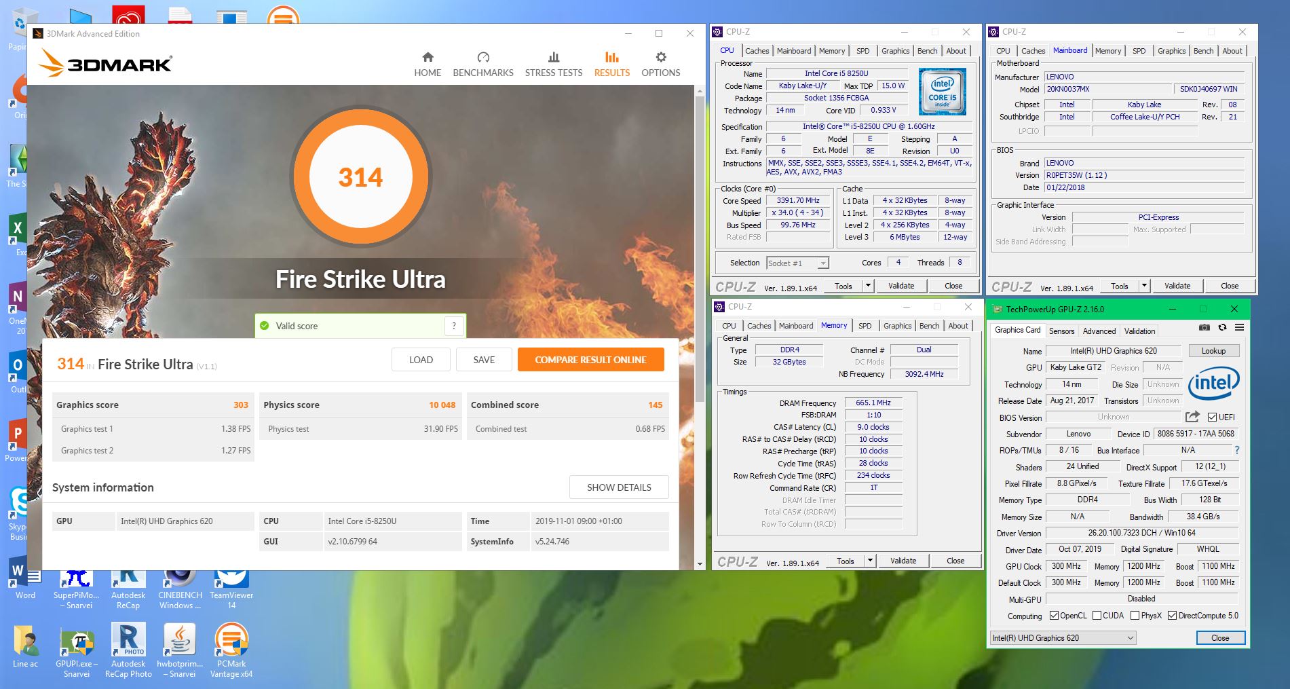This screenshot has width=1290, height=689.
Task: Click the 3DMark scrollbar down arrow
Action: tap(700, 564)
